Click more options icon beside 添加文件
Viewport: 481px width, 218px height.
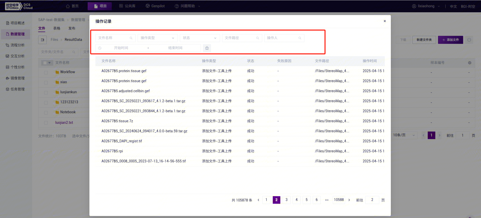point(469,40)
